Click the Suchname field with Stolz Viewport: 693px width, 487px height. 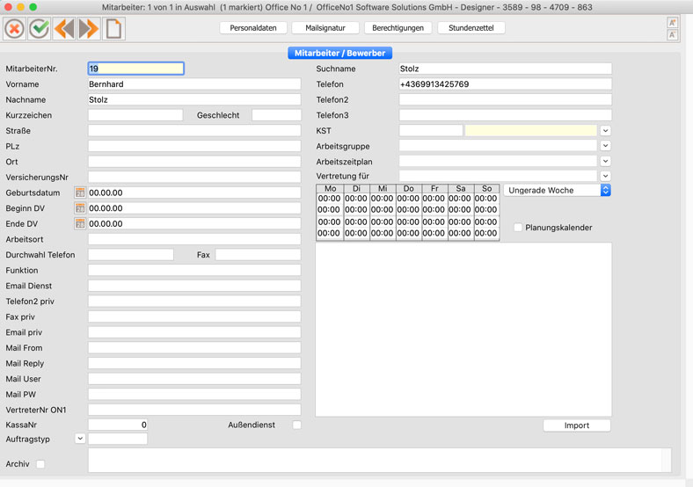tap(506, 69)
